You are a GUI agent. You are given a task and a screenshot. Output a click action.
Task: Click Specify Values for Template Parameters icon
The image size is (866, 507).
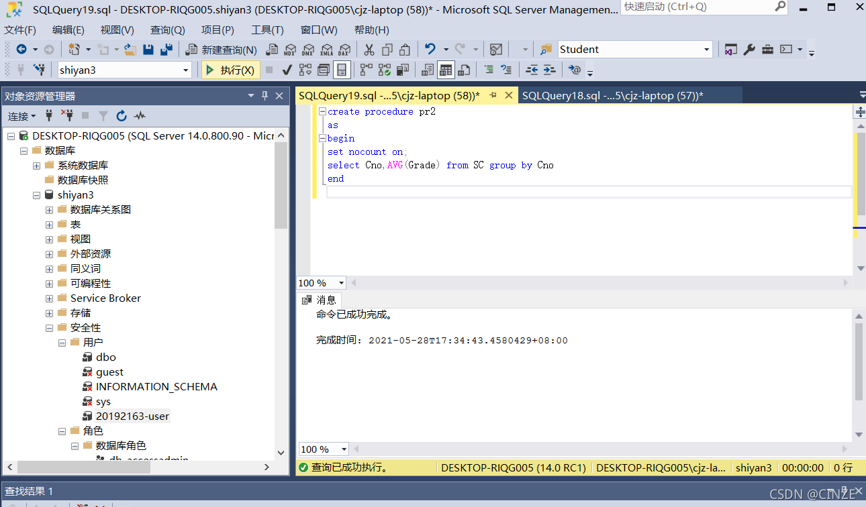click(574, 70)
